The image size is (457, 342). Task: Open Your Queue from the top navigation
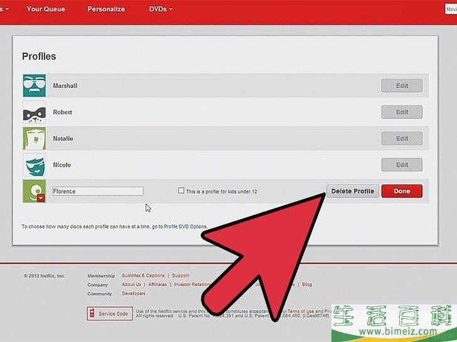click(x=46, y=9)
